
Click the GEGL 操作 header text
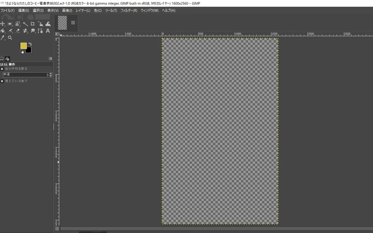(7, 64)
